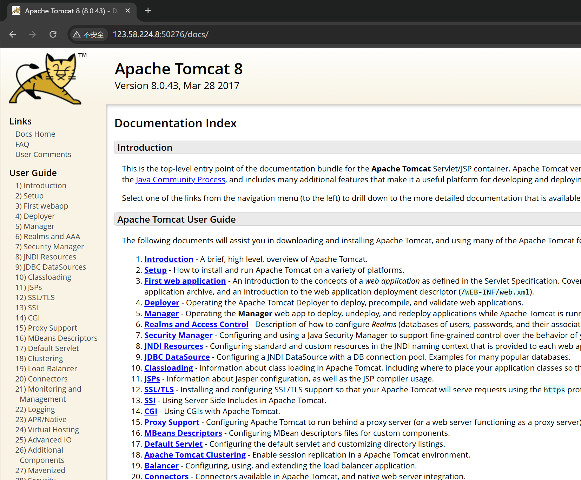
Task: Click the not secure warning badge
Action: pyautogui.click(x=88, y=34)
